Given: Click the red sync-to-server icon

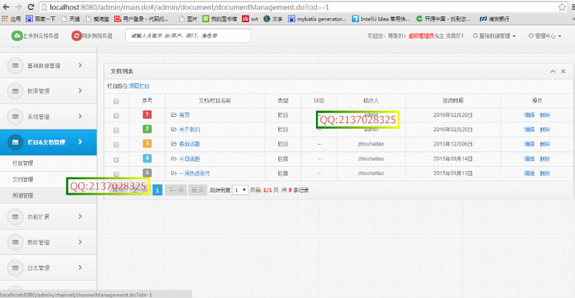Looking at the screenshot, I should tap(76, 35).
